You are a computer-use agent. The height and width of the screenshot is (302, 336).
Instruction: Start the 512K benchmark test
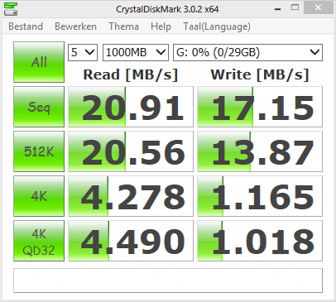[39, 151]
